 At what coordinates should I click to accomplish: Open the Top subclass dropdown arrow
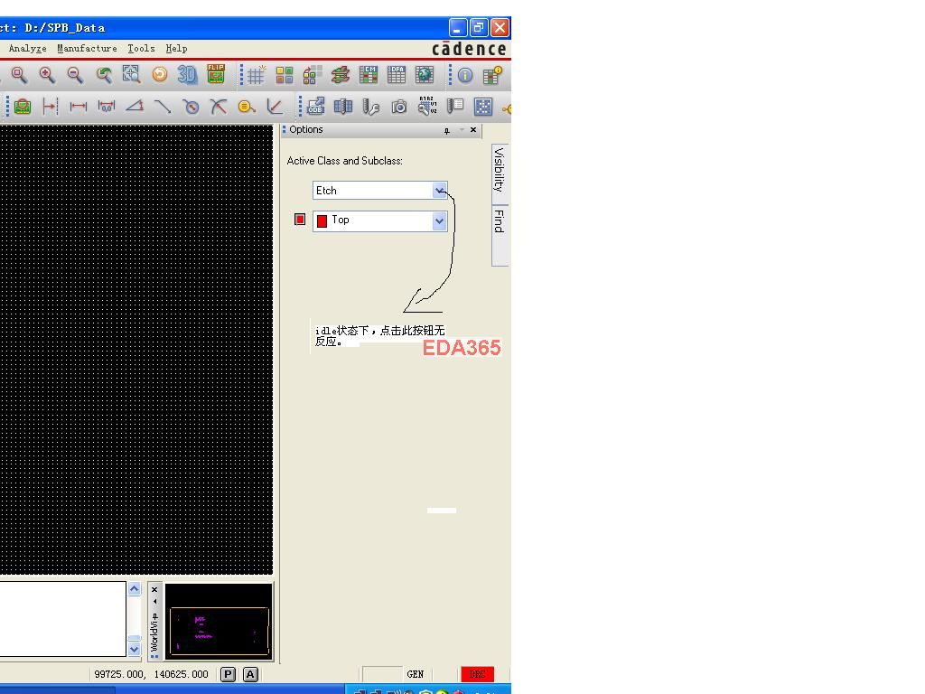pos(440,220)
